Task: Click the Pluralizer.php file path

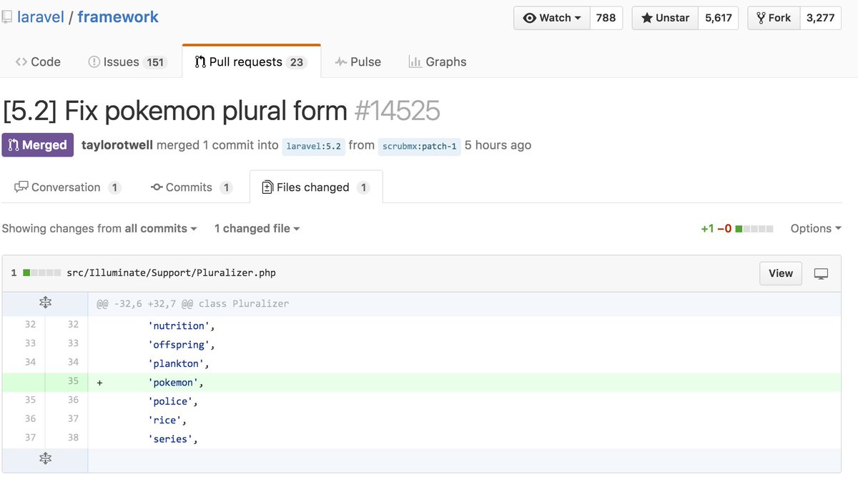Action: 171,273
